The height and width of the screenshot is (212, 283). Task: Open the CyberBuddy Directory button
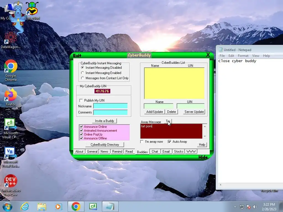click(x=105, y=145)
